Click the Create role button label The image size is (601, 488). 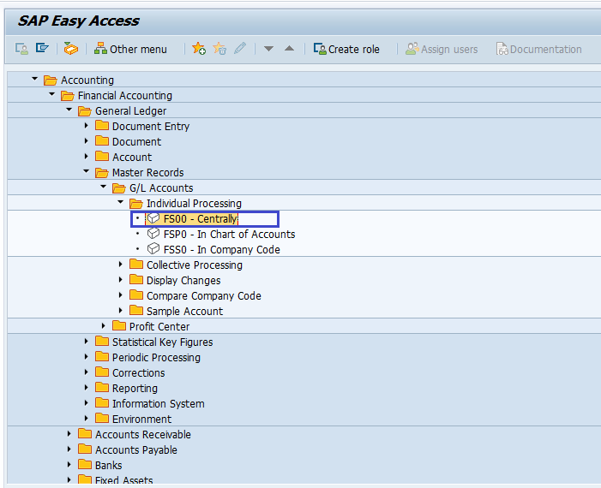click(354, 50)
